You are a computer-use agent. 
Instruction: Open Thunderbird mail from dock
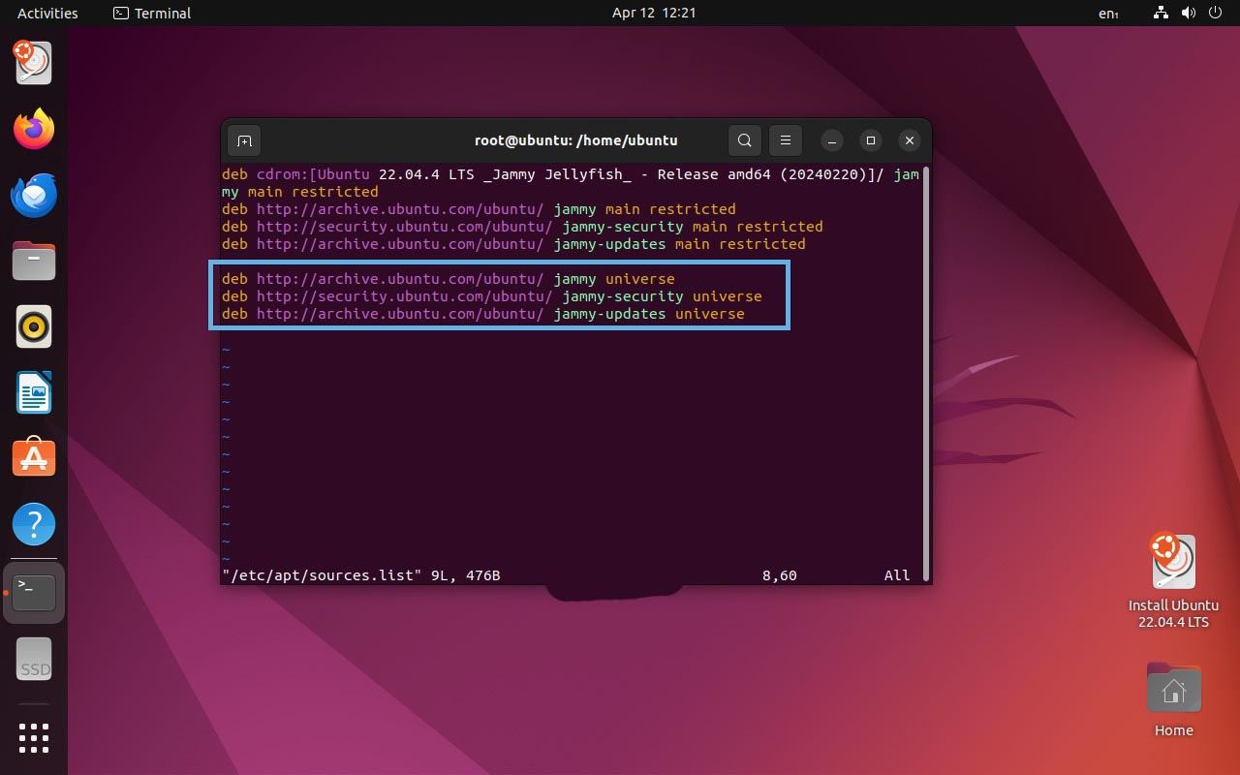pos(34,195)
